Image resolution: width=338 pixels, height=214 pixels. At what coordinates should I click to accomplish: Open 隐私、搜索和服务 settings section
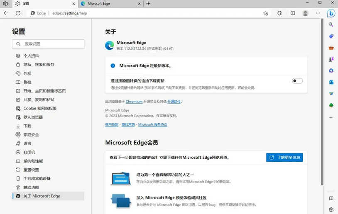tap(48, 65)
